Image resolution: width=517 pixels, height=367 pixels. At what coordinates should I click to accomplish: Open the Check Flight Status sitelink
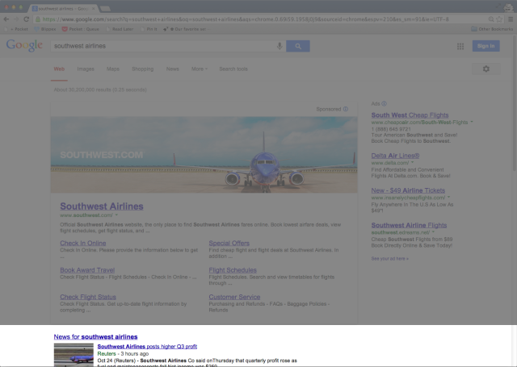click(88, 297)
